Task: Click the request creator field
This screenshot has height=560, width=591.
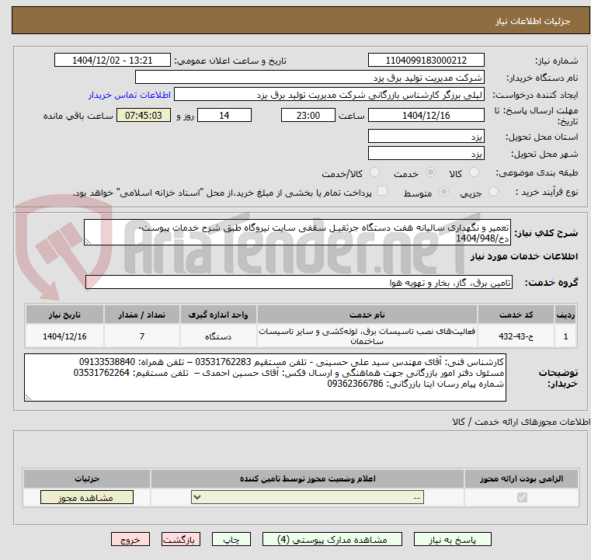Action: [x=329, y=95]
